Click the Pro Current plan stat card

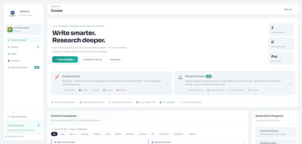pos(281,58)
